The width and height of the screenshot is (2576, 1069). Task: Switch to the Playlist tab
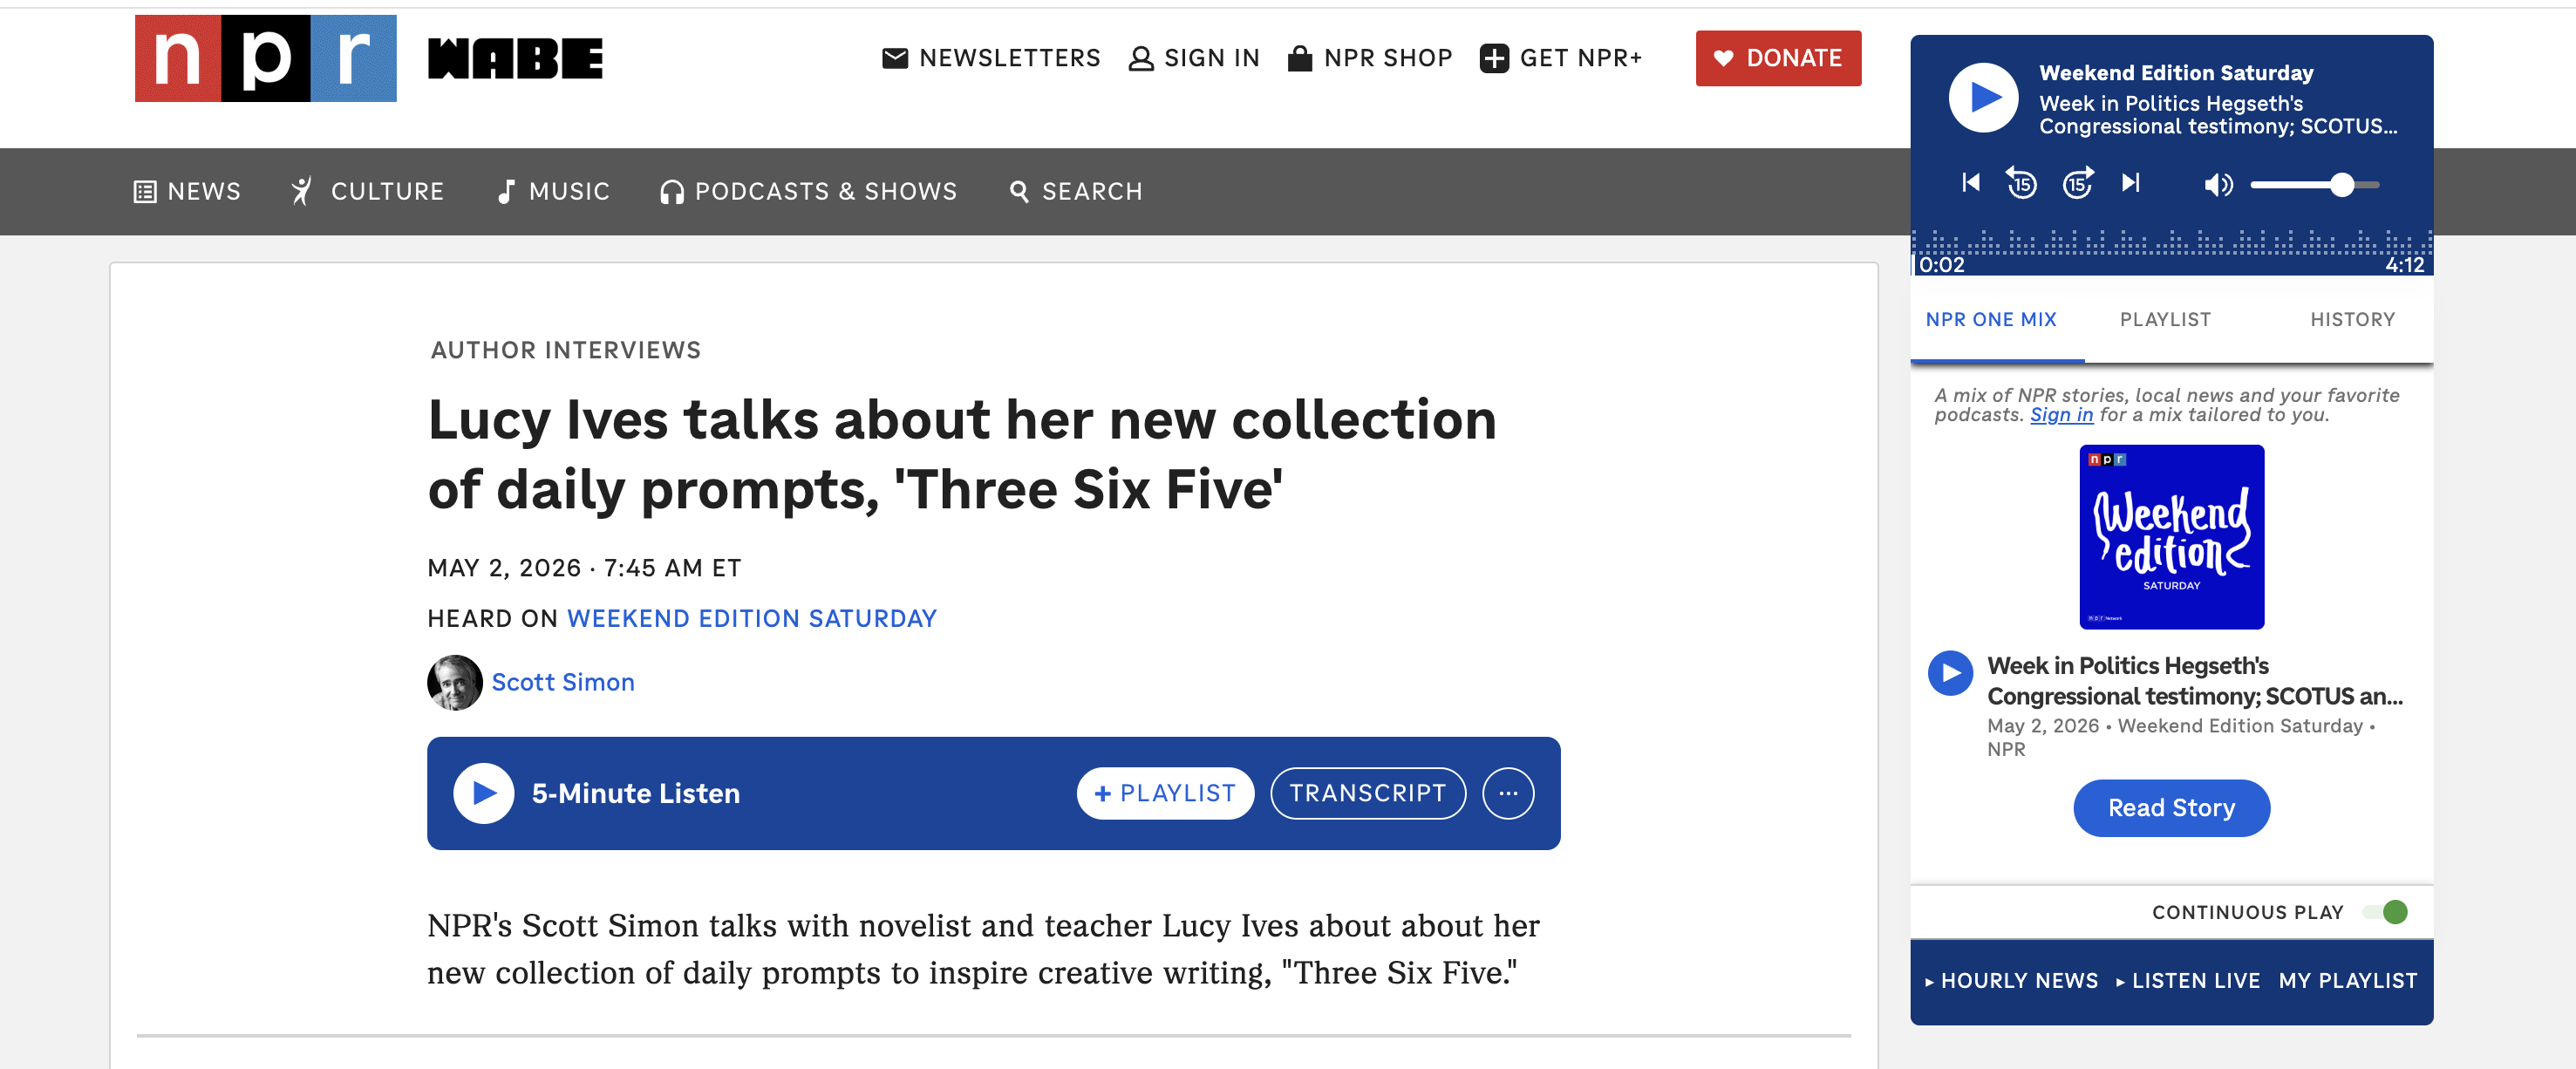click(2165, 319)
